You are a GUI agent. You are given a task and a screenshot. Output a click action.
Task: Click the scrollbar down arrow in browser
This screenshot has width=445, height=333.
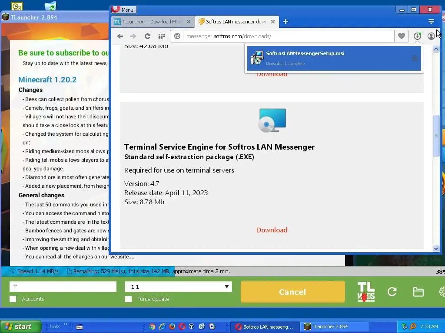tap(436, 248)
